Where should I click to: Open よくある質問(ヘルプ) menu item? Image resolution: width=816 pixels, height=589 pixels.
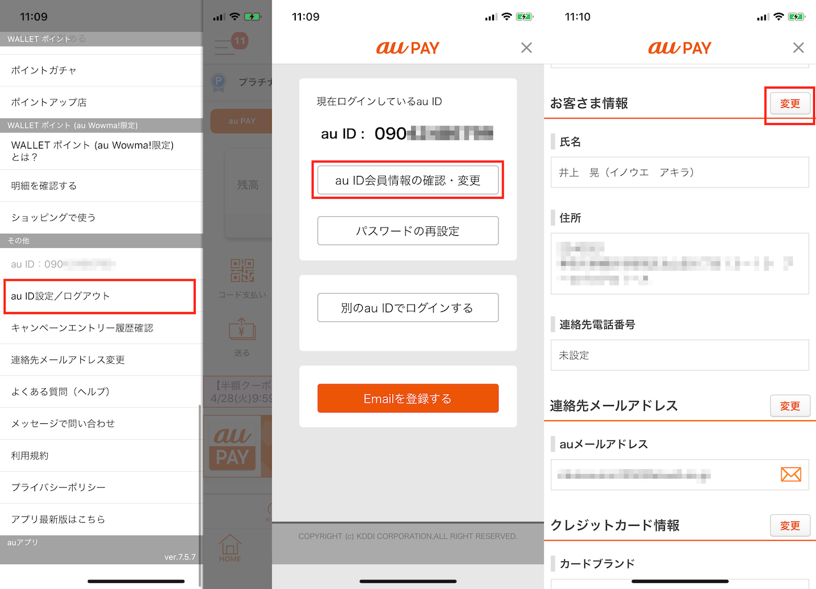tap(101, 391)
